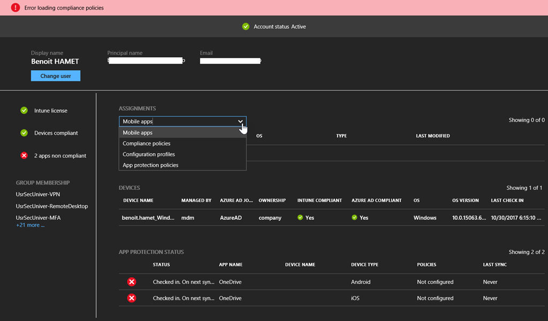
Task: Click the green Account status check icon
Action: 246,26
